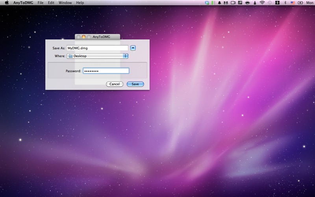Viewport: 315px width, 197px height.
Task: Click the Cancel button
Action: pos(115,84)
